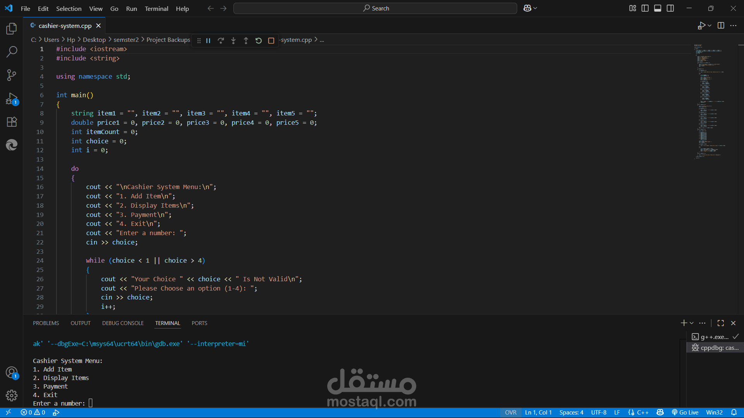
Task: Open the Extensions view
Action: 12,122
